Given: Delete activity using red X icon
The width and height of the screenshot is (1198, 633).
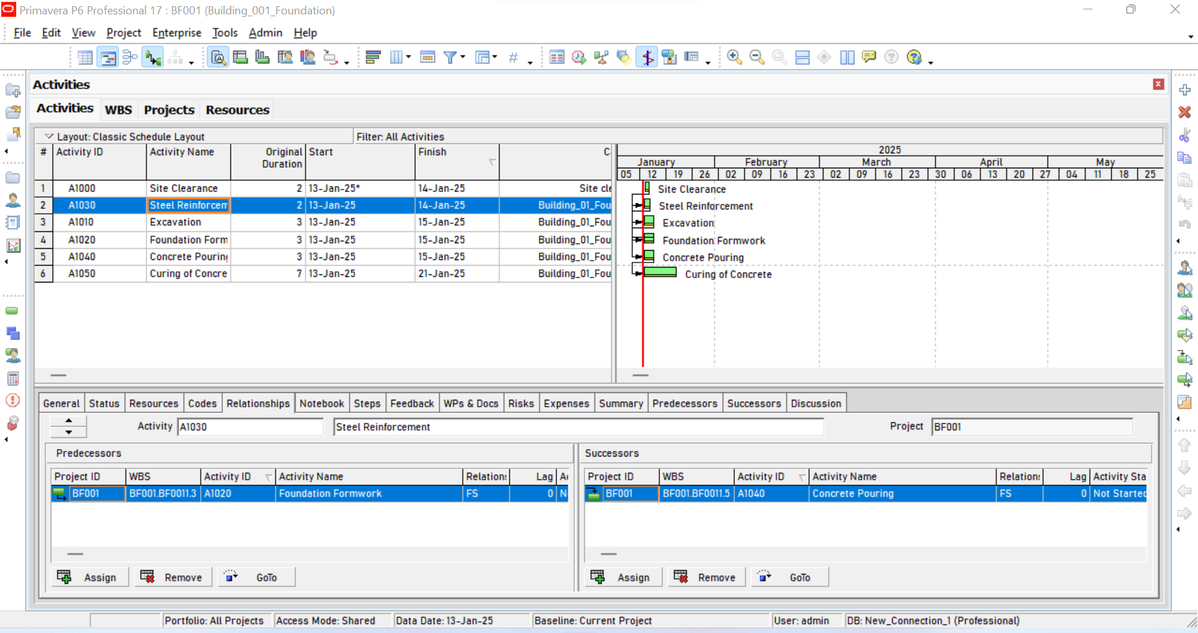Looking at the screenshot, I should pos(1184,112).
